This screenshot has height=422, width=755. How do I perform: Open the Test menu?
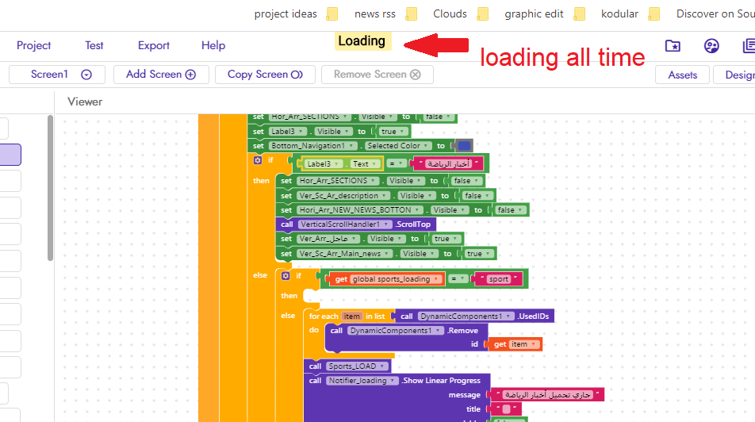point(94,45)
